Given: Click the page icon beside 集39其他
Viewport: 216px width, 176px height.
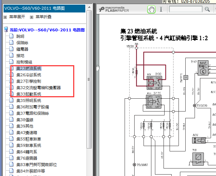Looking at the screenshot, I should click(11, 126).
